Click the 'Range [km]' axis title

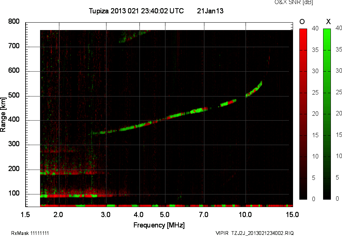click(x=3, y=115)
